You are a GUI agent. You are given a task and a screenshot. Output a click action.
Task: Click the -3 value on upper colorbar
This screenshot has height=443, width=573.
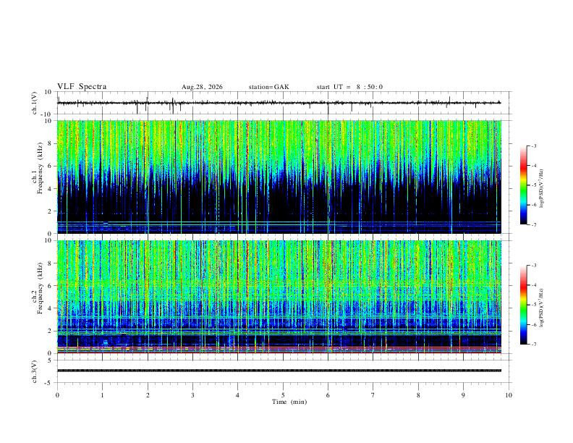[x=533, y=145]
